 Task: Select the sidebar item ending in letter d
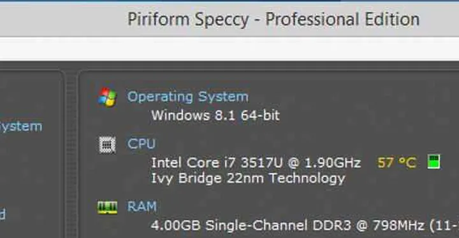tap(3, 214)
